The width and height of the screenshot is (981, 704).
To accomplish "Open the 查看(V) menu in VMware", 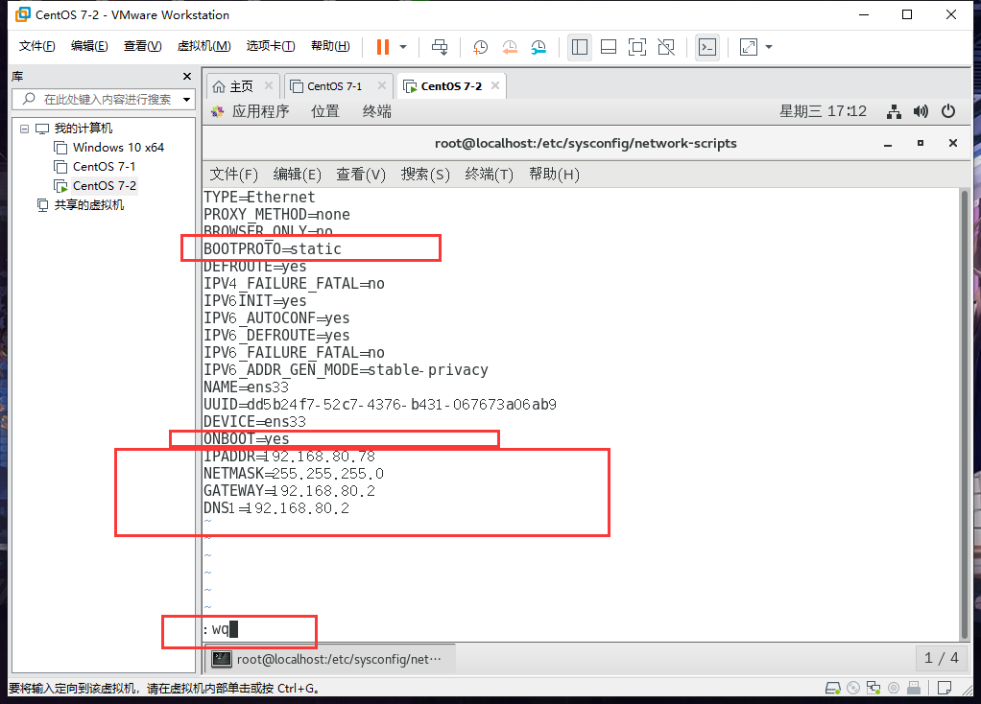I will pyautogui.click(x=143, y=46).
